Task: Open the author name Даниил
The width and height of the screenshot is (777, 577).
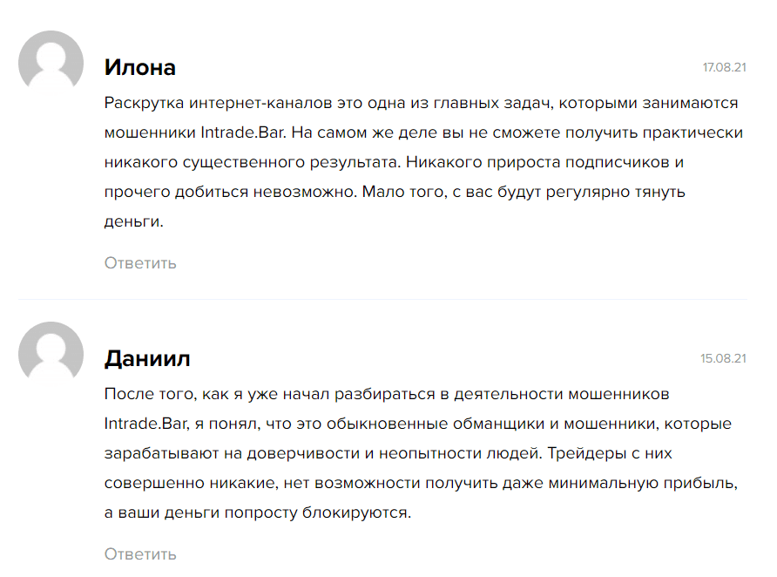Action: 147,358
